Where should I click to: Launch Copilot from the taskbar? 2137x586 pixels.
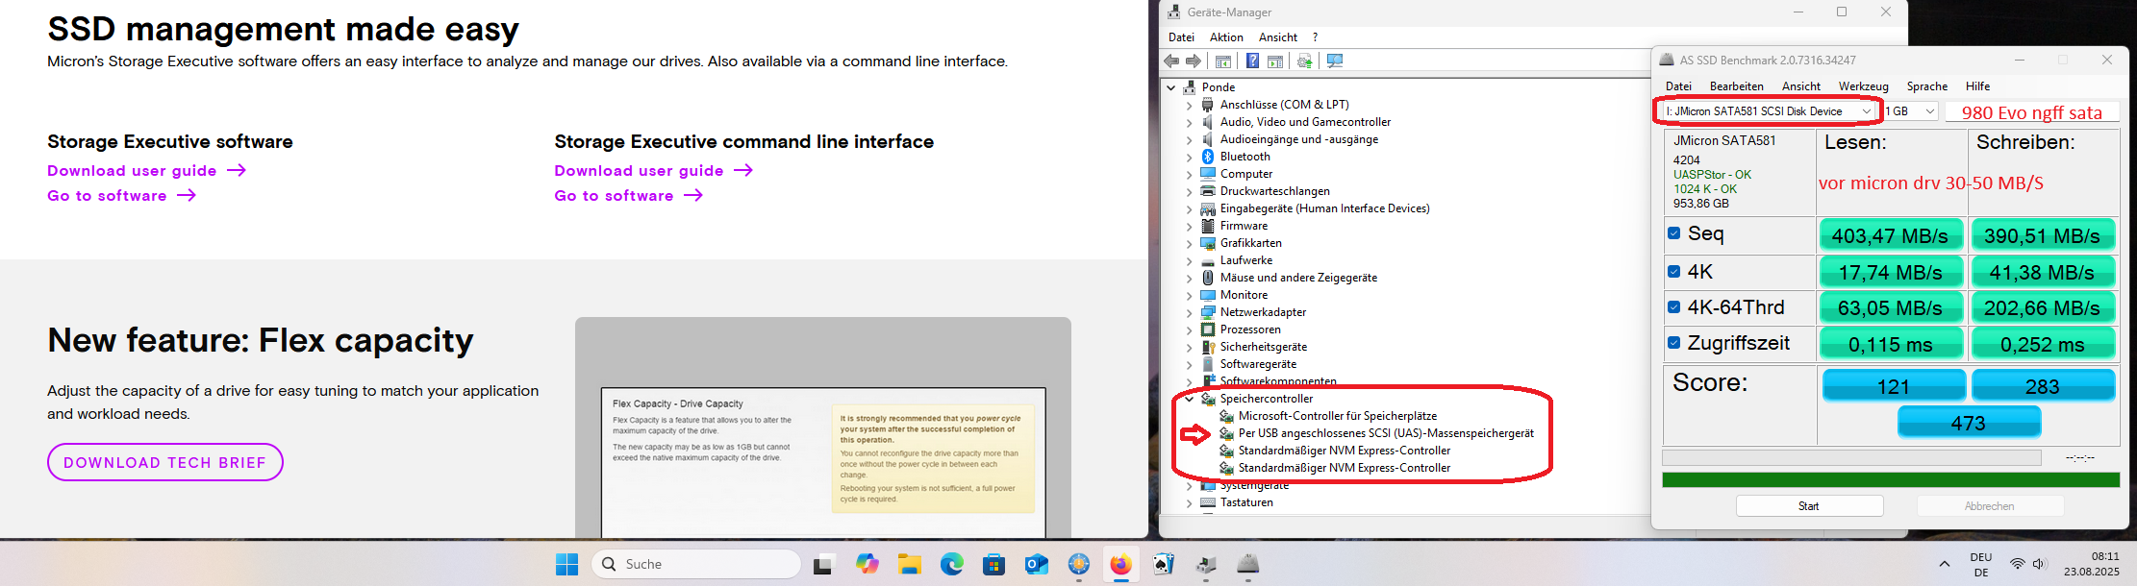pos(867,564)
